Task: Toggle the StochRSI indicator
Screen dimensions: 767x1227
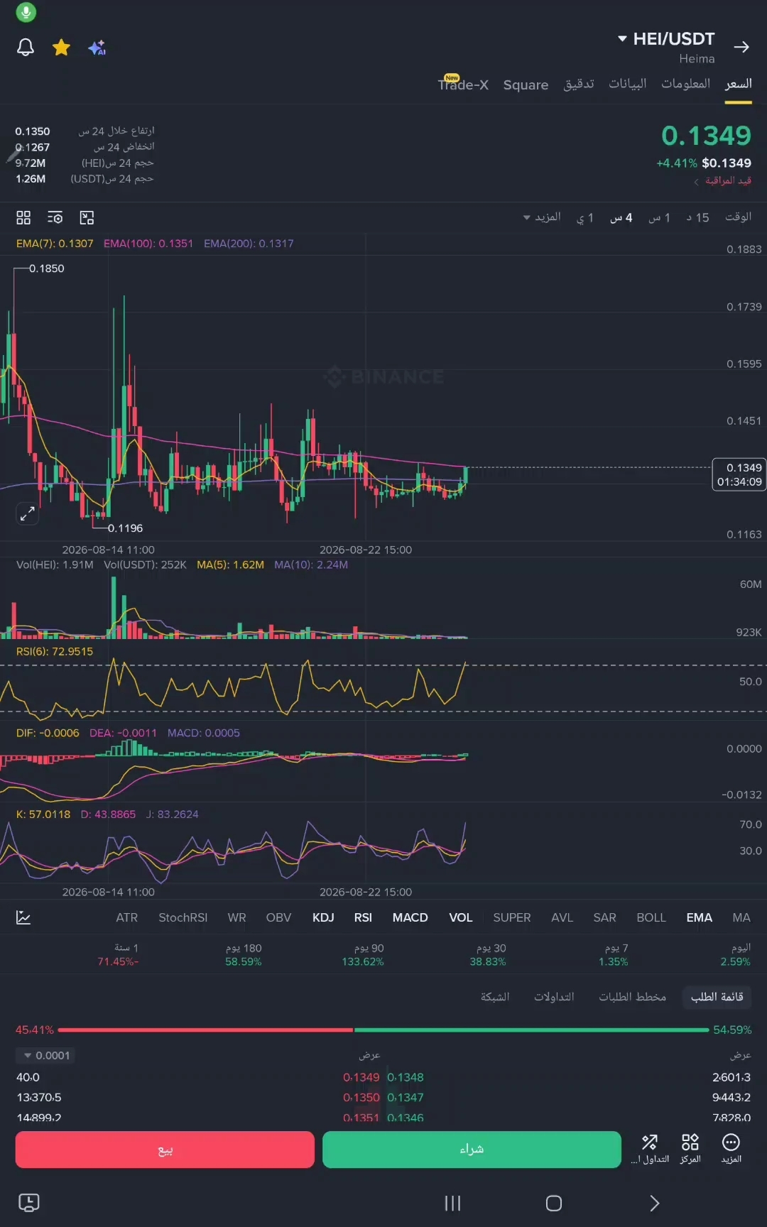Action: (183, 917)
